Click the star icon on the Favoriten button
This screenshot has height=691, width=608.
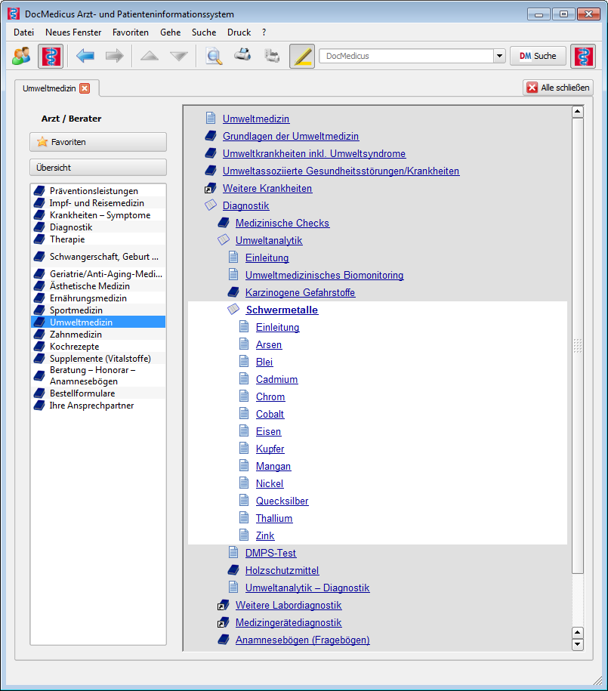tap(42, 142)
